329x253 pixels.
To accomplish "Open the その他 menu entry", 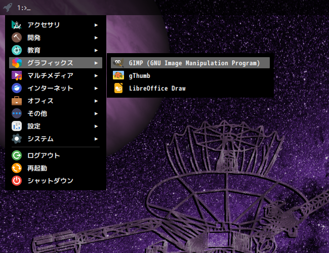I will coord(56,113).
